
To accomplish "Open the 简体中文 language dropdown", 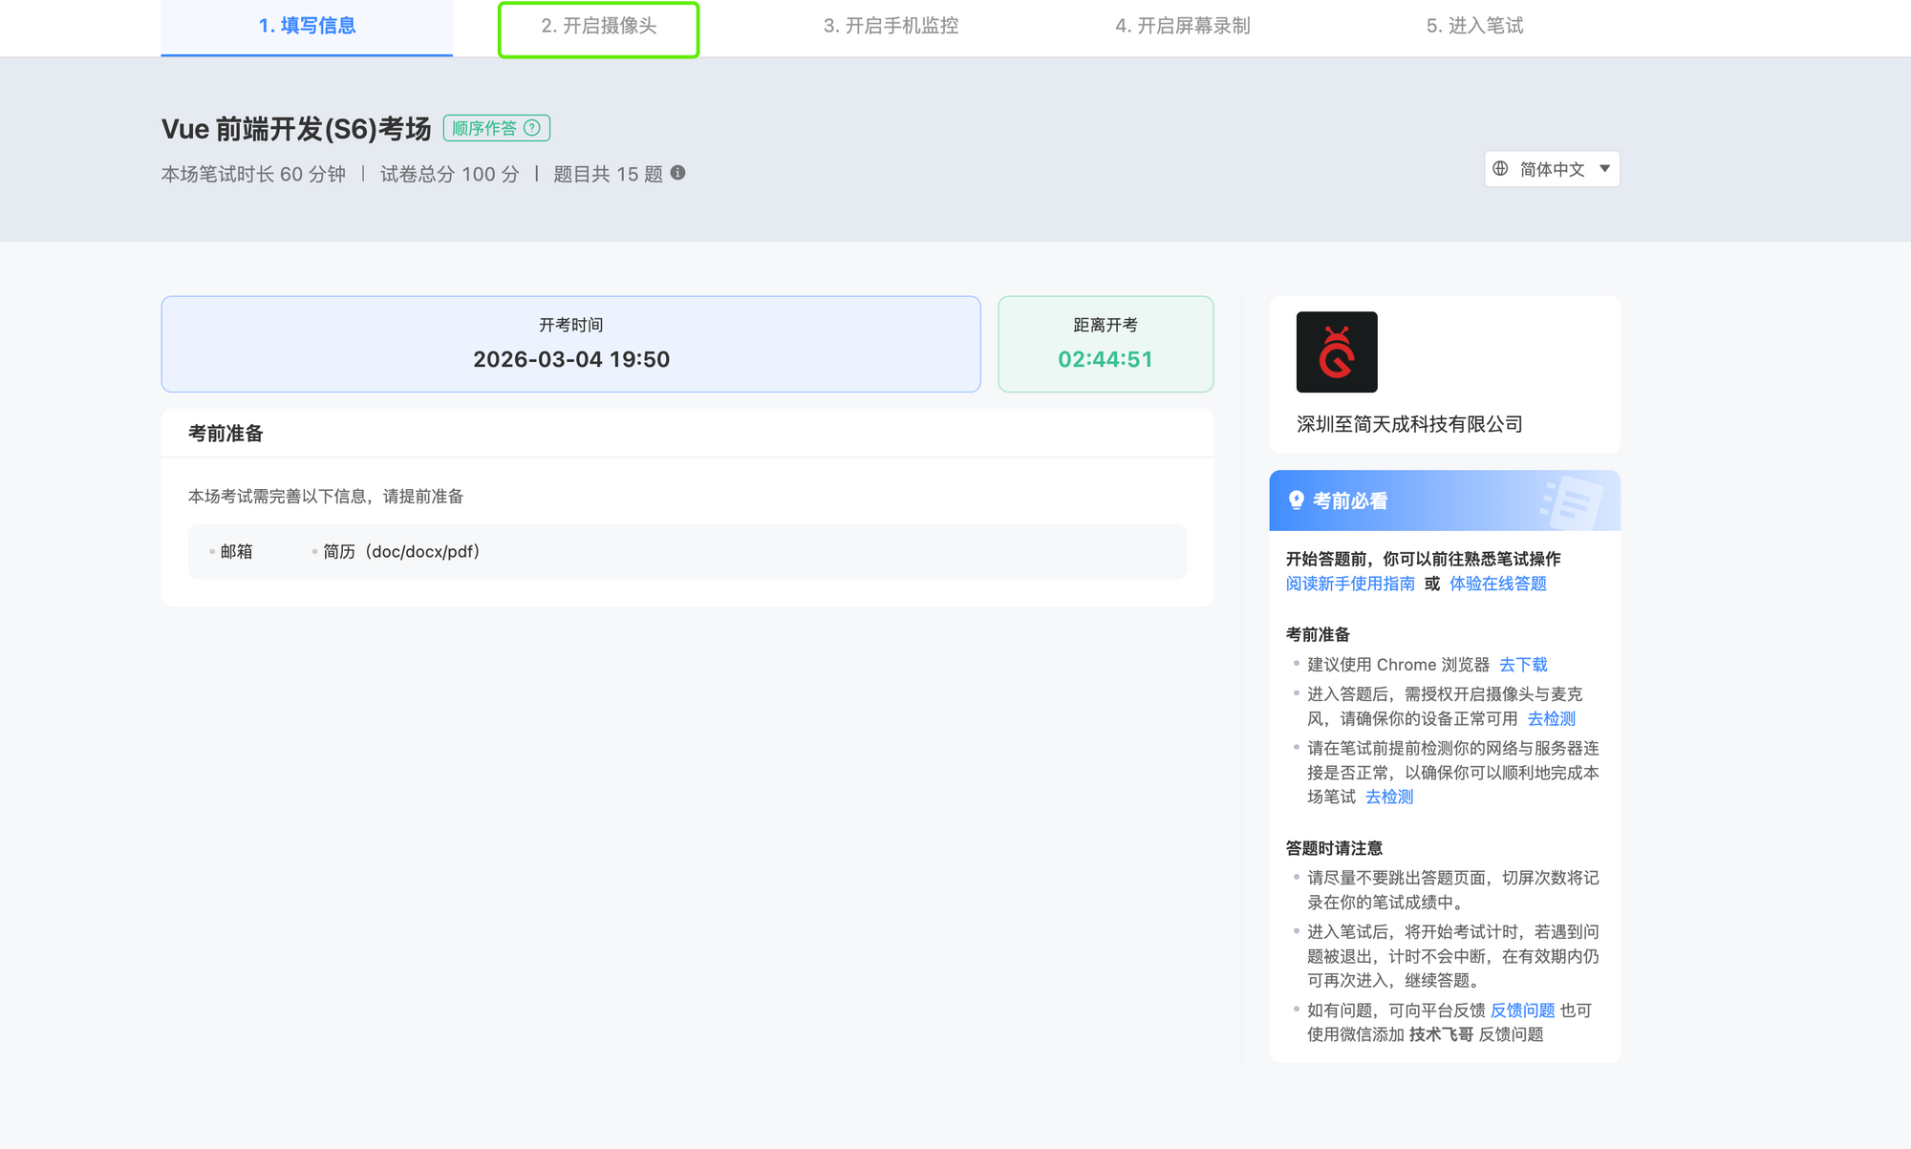I will [x=1551, y=169].
